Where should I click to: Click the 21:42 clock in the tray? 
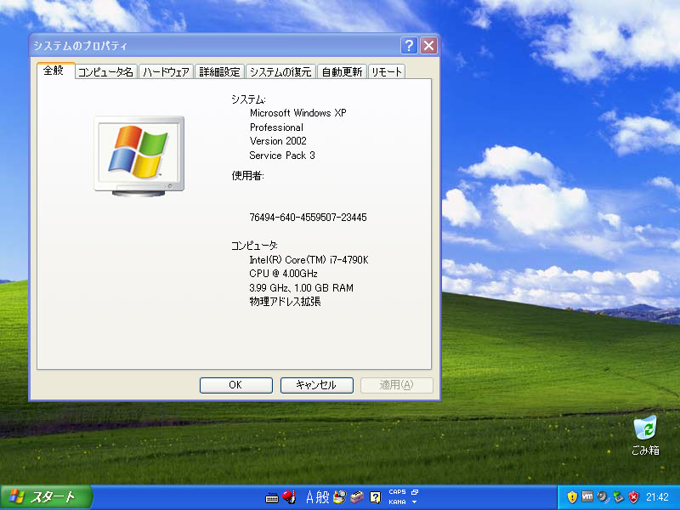tap(657, 497)
